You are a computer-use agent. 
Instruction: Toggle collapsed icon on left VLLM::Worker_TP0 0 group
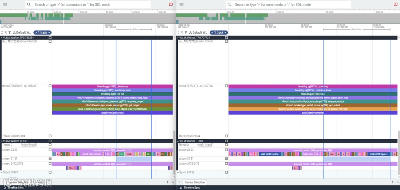tap(50, 141)
